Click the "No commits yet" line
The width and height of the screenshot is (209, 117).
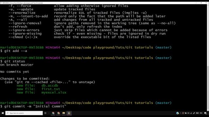15,71
